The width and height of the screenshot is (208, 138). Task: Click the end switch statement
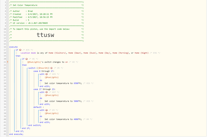coord(35,125)
